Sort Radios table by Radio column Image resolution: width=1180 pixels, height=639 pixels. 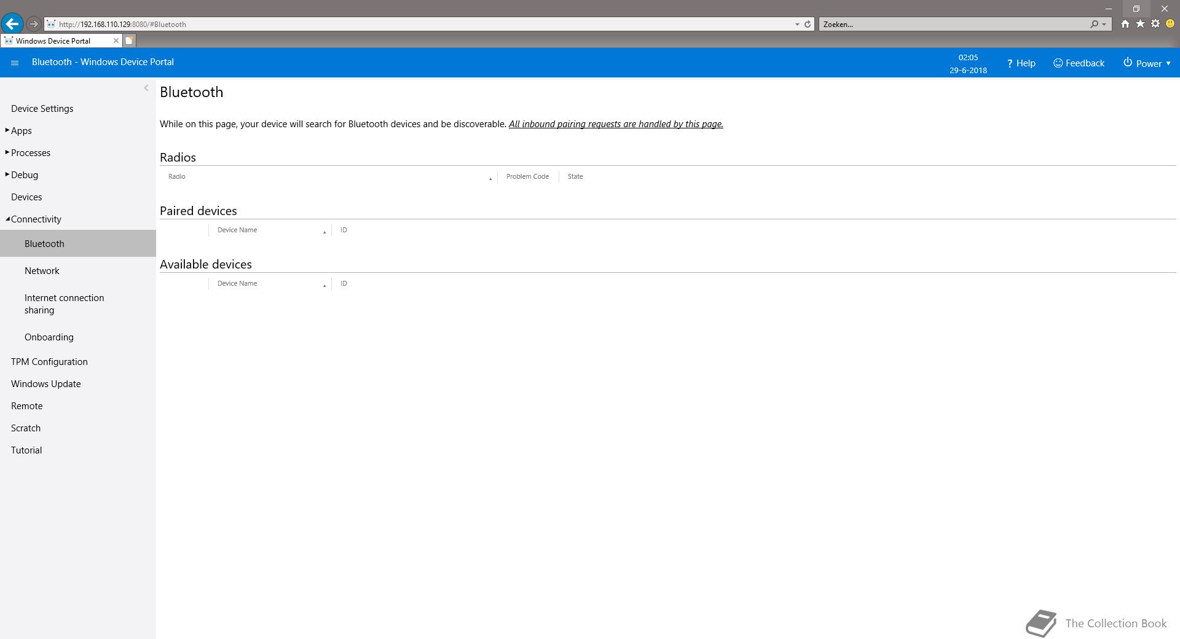tap(329, 176)
